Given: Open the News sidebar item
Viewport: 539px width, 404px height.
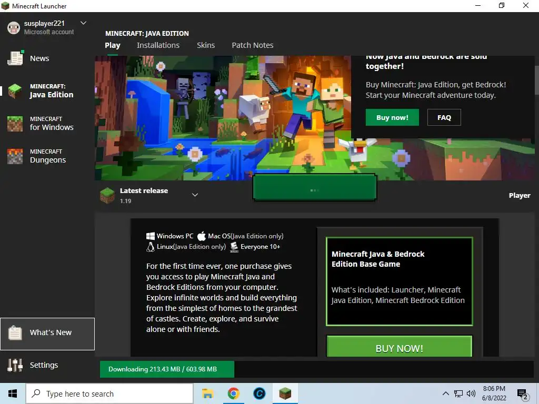Looking at the screenshot, I should point(47,58).
